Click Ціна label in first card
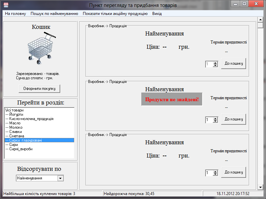Screen dimensions: 266x199 (153, 47)
